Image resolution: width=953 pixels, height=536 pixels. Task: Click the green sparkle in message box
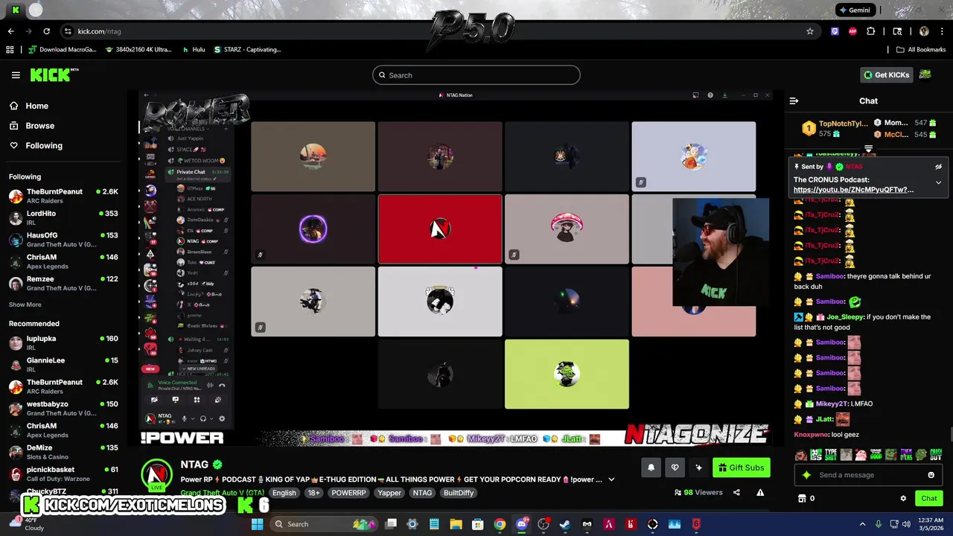[806, 475]
